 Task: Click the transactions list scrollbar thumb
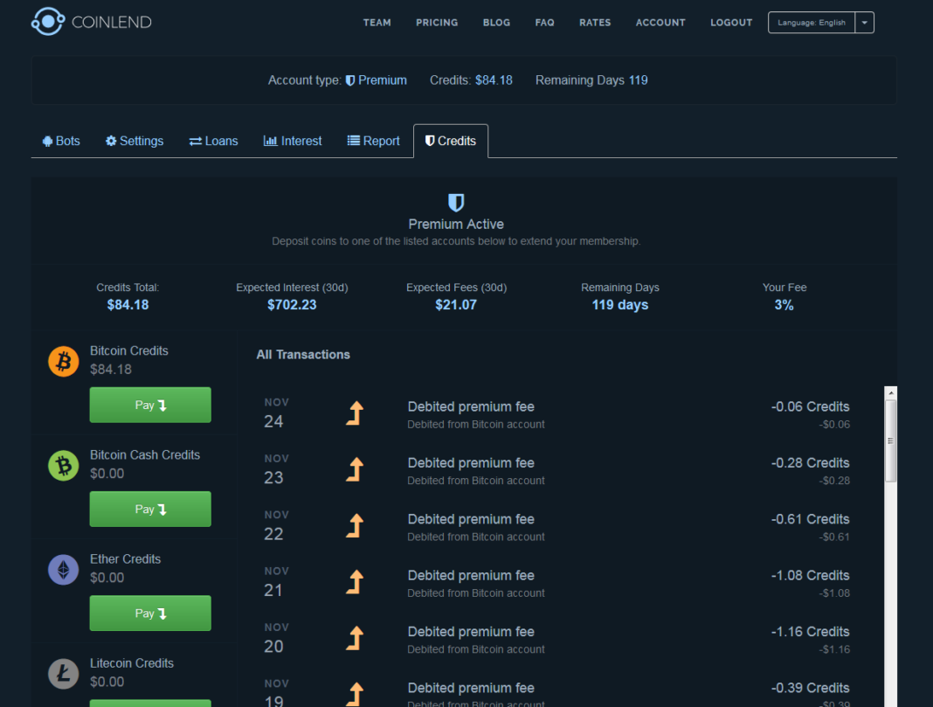tap(890, 440)
